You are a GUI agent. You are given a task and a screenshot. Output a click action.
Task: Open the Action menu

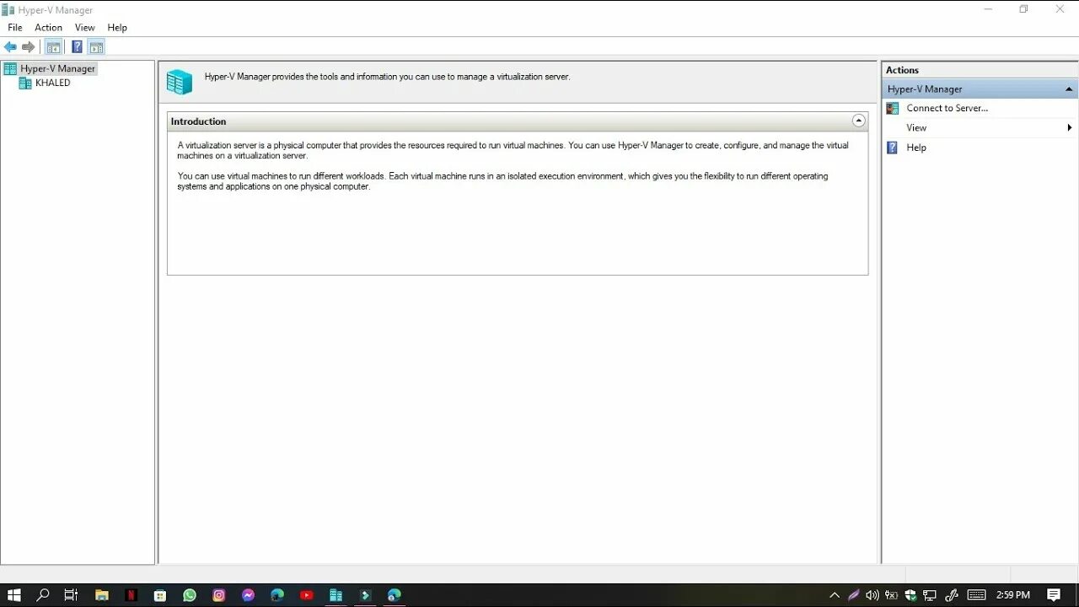pyautogui.click(x=48, y=28)
